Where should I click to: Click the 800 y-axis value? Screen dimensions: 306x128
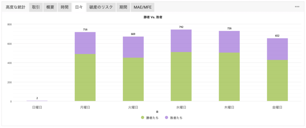[x=10, y=24]
